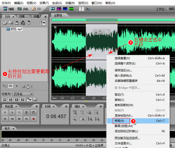Toggle loop play in Files panel
Screen dimensions: 175x148
[11, 86]
